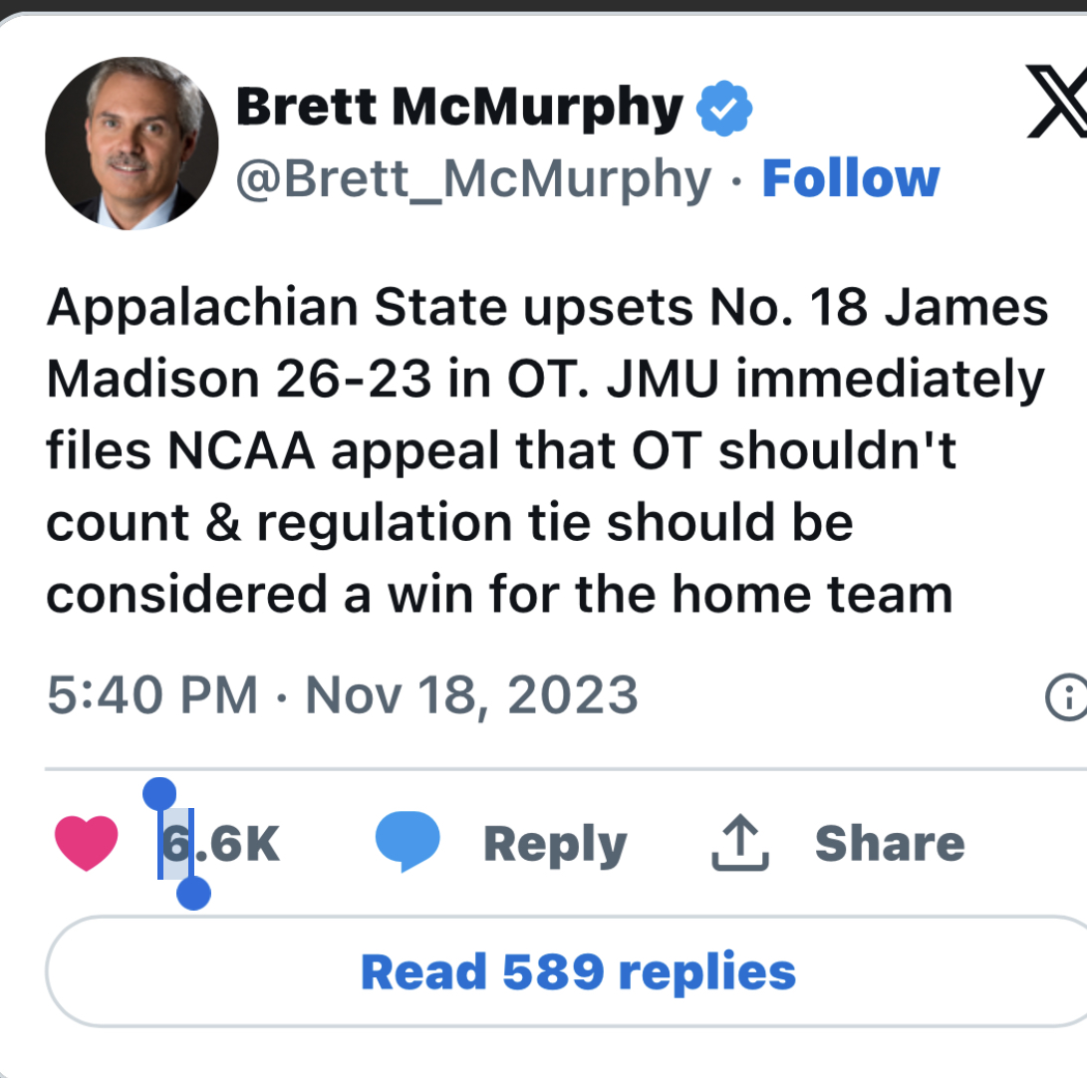Open Brett McMurphy's profile photo

(x=132, y=142)
